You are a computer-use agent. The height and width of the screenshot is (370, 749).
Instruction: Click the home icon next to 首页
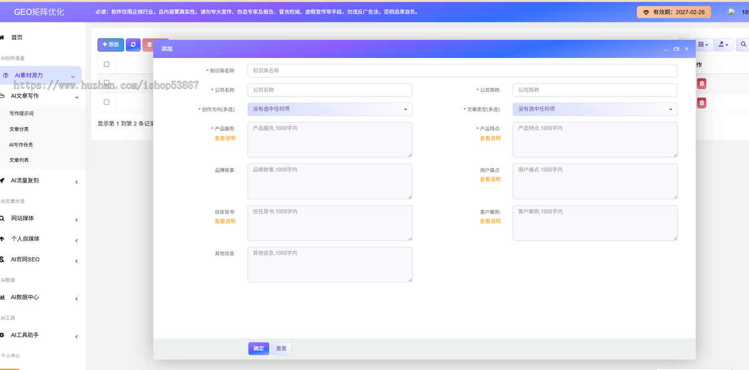[x=2, y=37]
